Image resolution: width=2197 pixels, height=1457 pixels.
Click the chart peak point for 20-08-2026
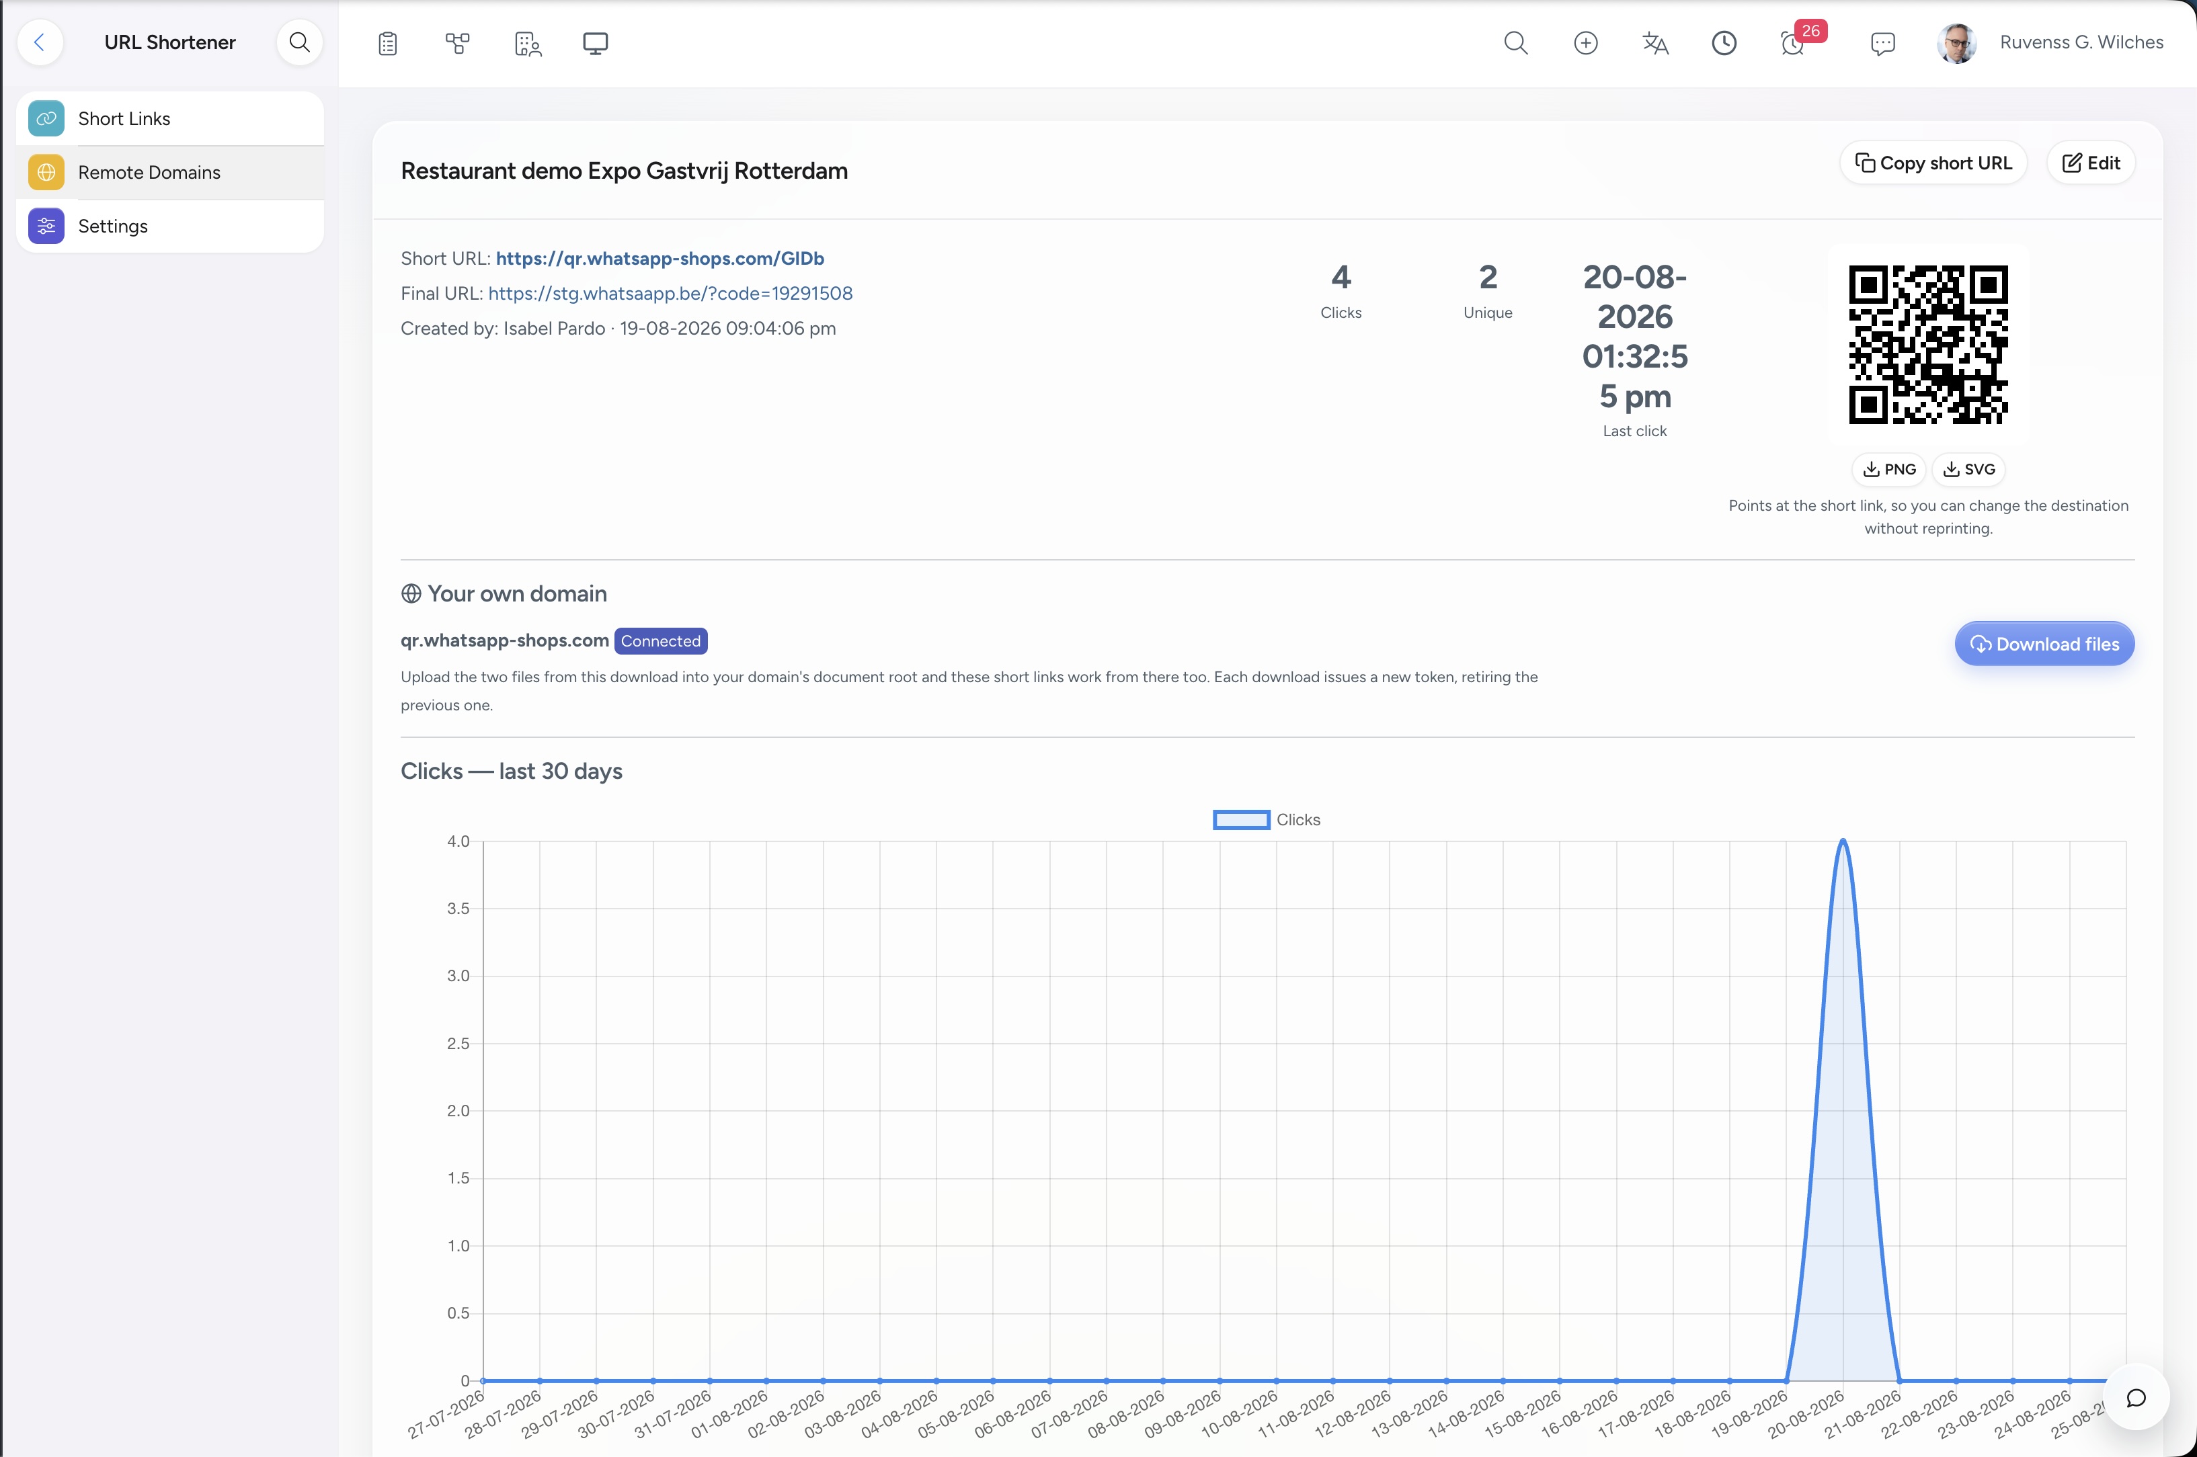(x=1843, y=841)
